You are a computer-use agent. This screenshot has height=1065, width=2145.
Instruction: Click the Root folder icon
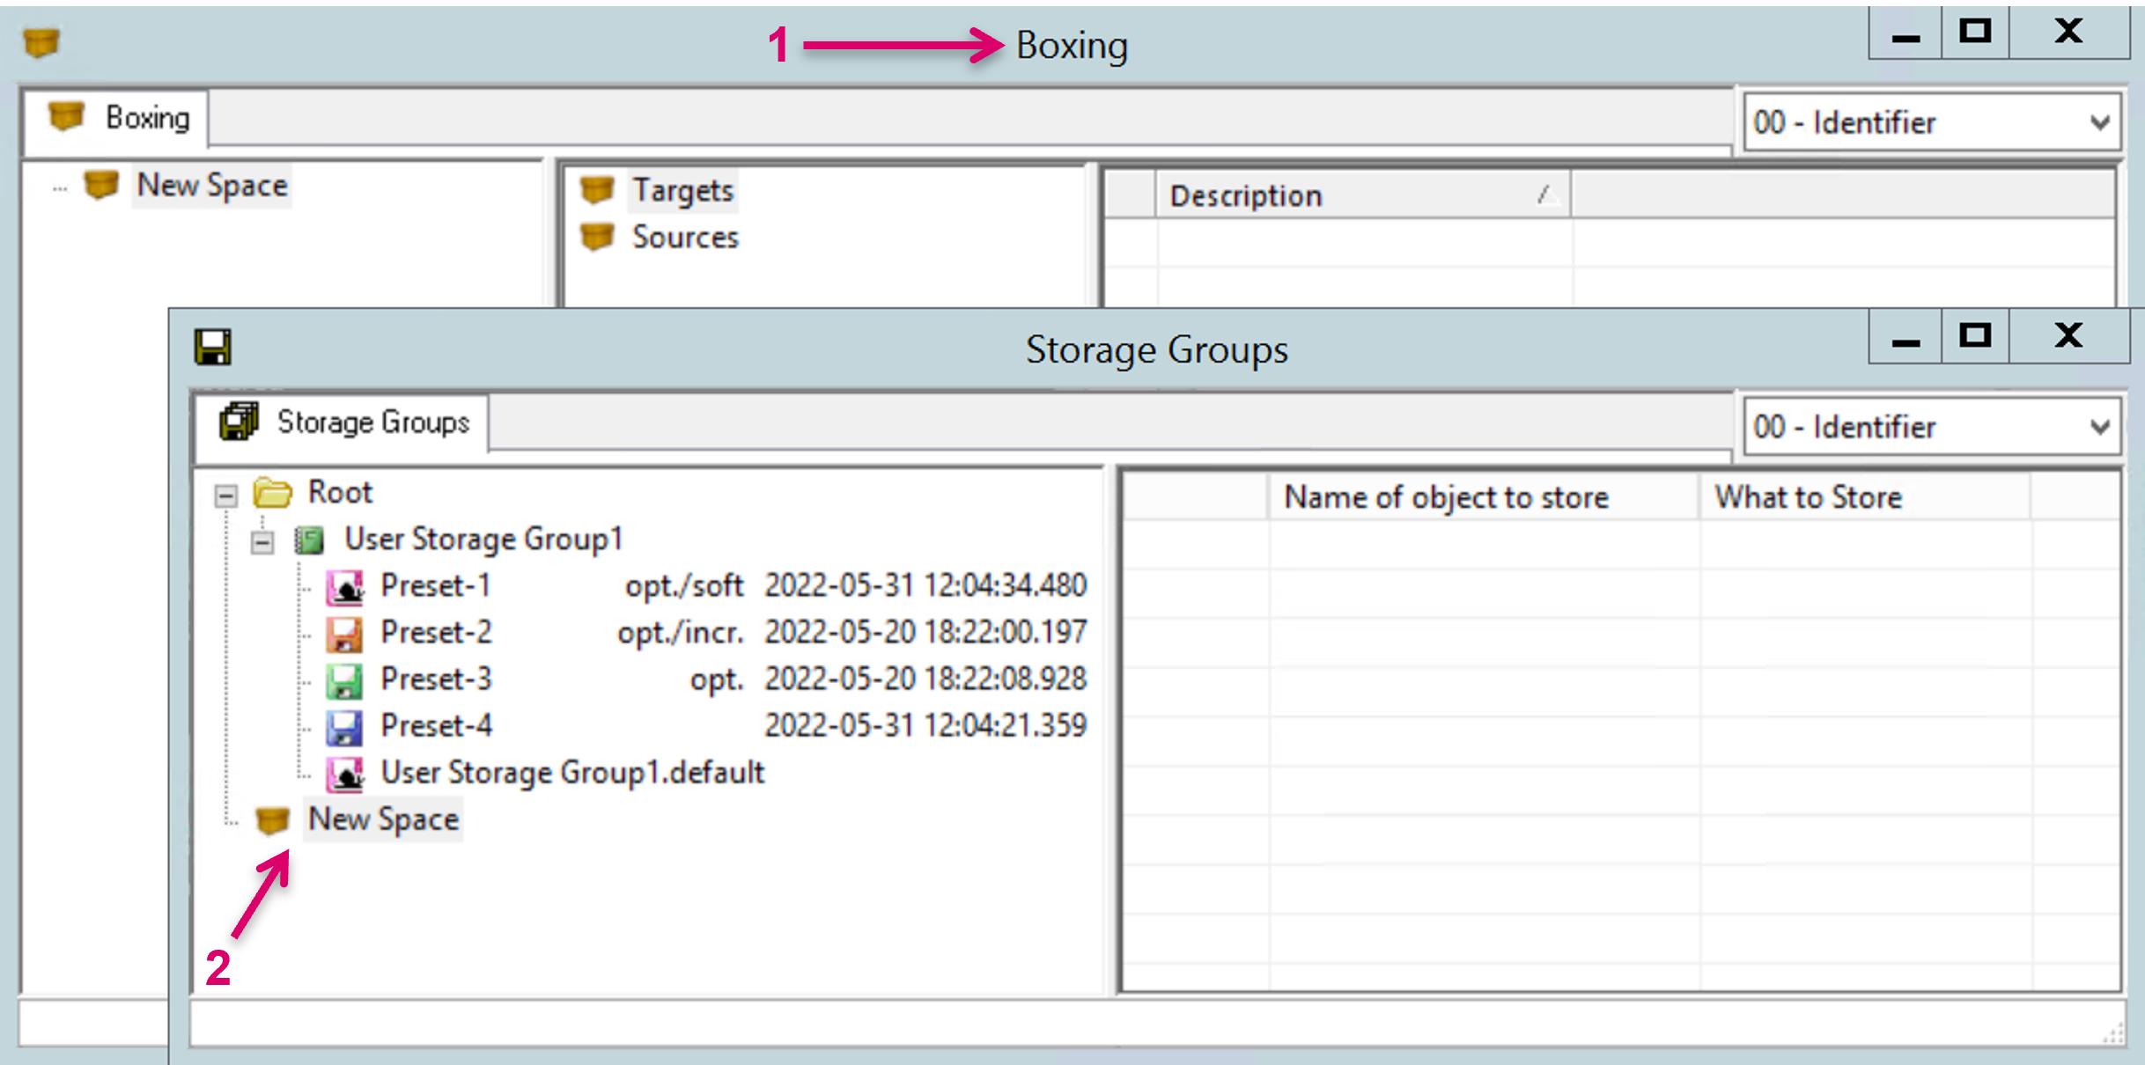pyautogui.click(x=273, y=493)
